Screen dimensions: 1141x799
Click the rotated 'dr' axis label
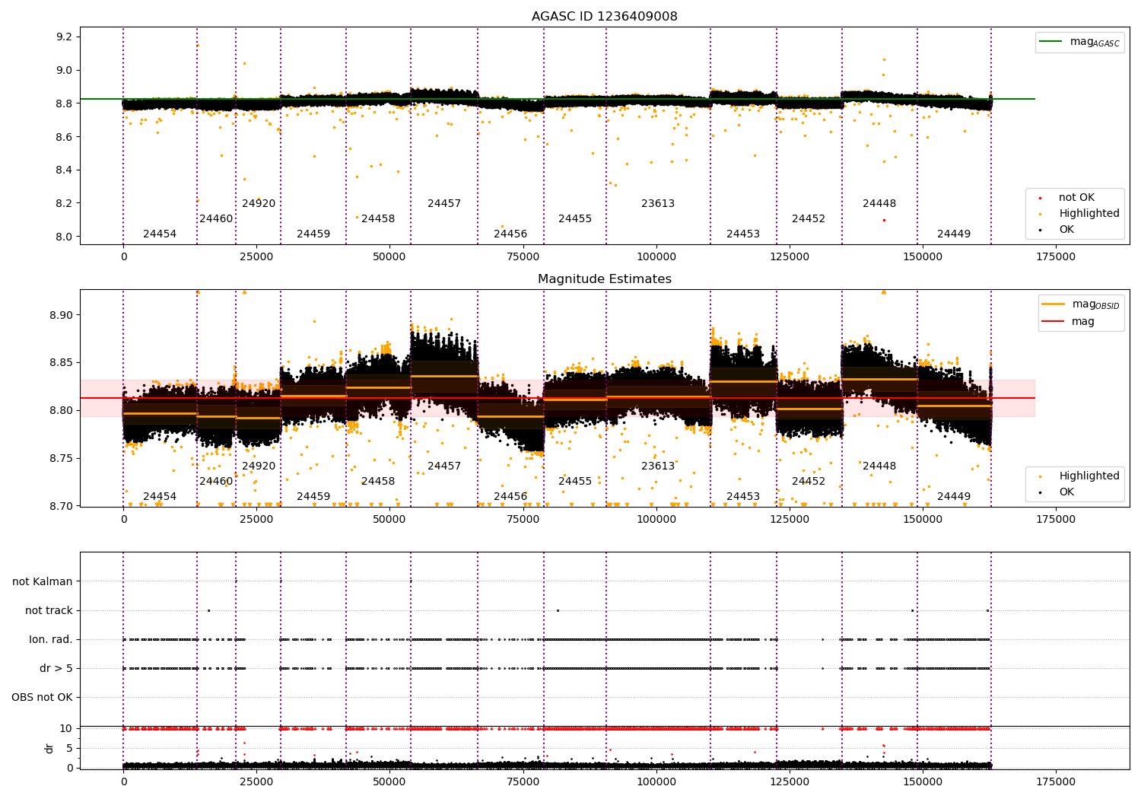(x=49, y=748)
